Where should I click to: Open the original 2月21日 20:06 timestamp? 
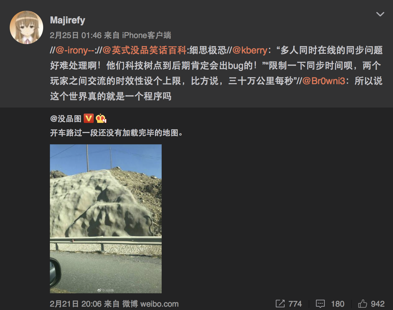tap(76, 304)
